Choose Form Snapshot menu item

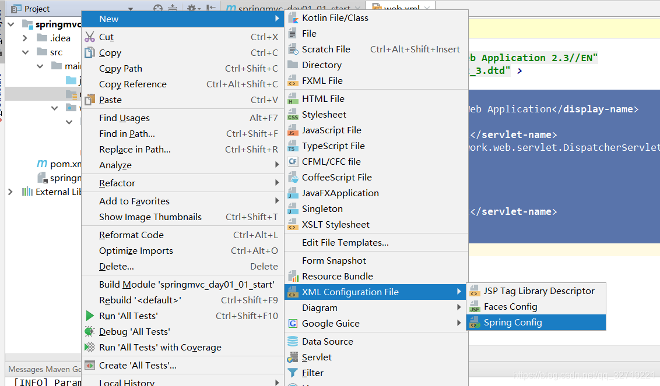click(x=376, y=261)
